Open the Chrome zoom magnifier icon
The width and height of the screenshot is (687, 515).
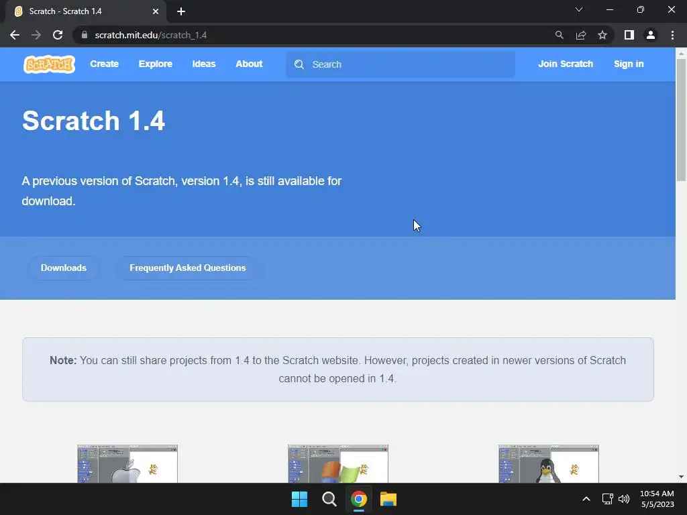tap(559, 35)
